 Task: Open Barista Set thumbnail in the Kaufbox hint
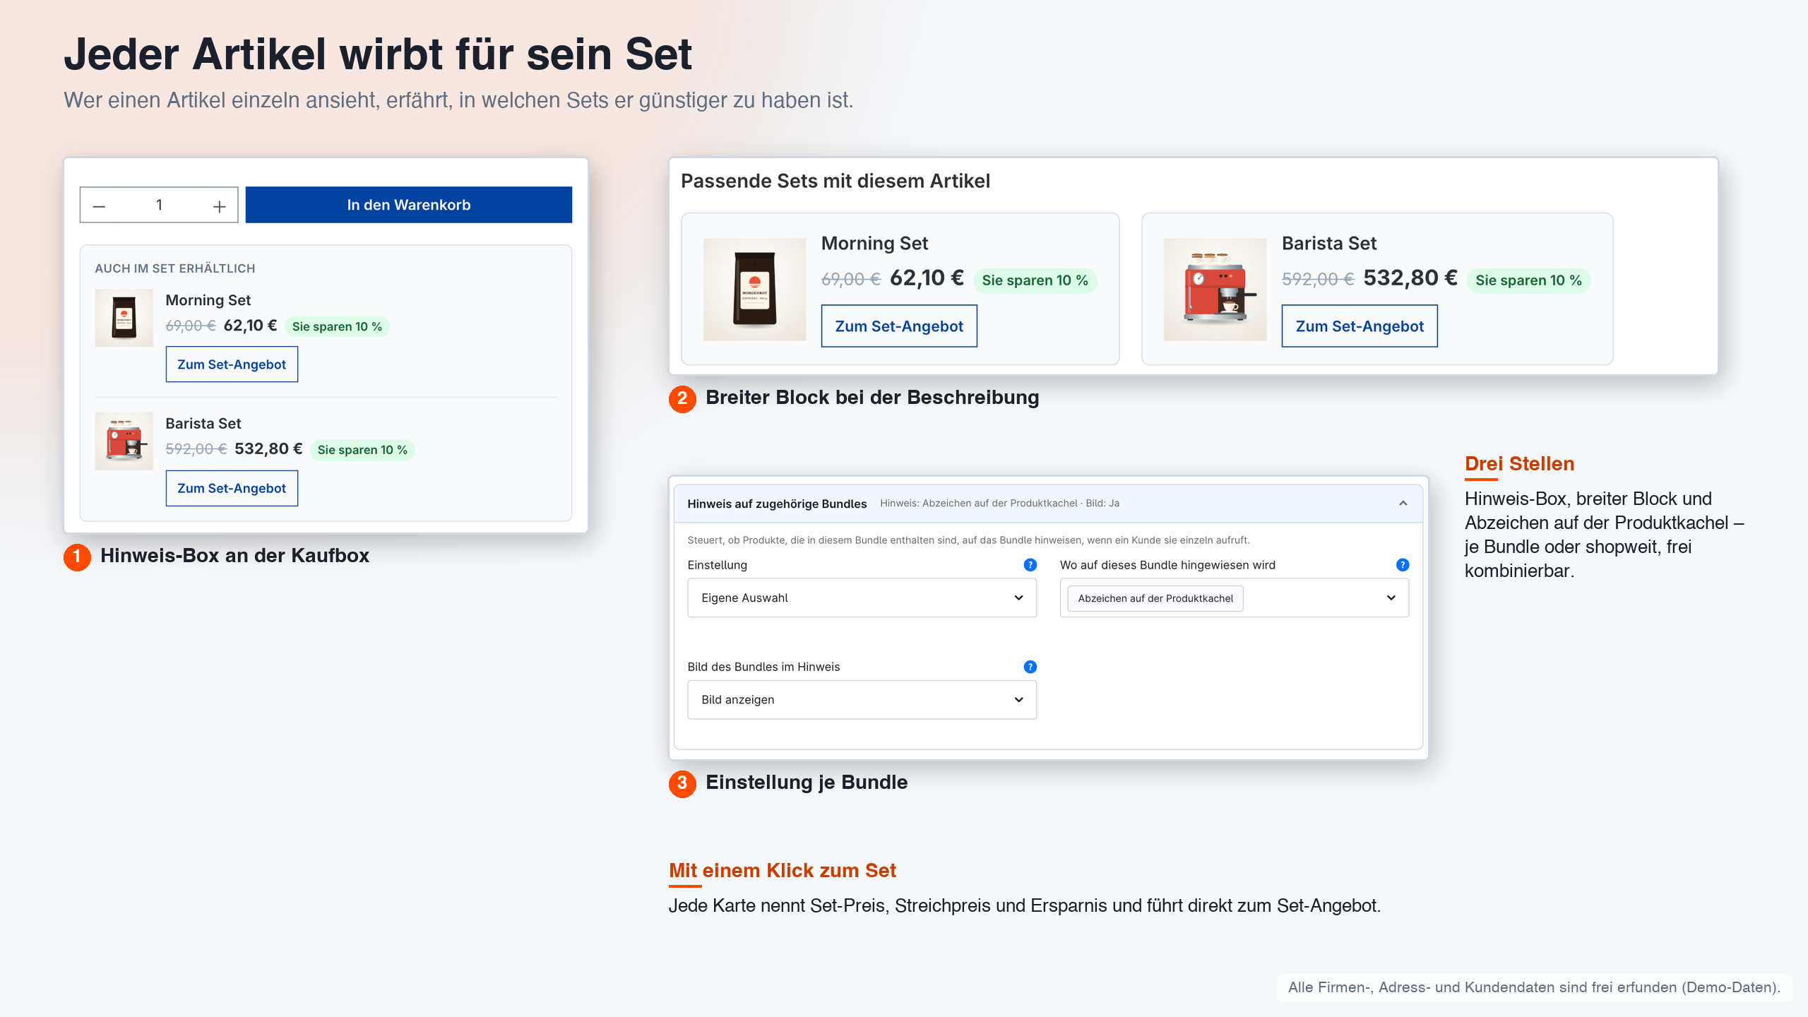[124, 441]
